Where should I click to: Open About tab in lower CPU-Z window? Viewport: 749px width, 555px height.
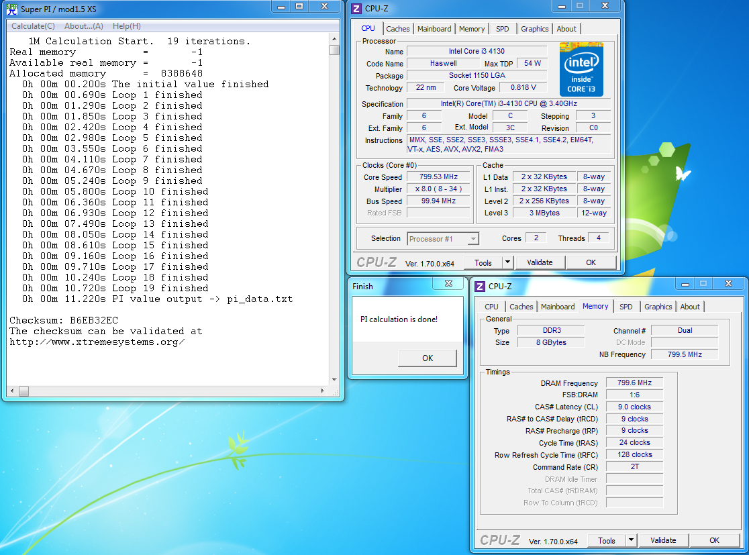click(x=690, y=307)
